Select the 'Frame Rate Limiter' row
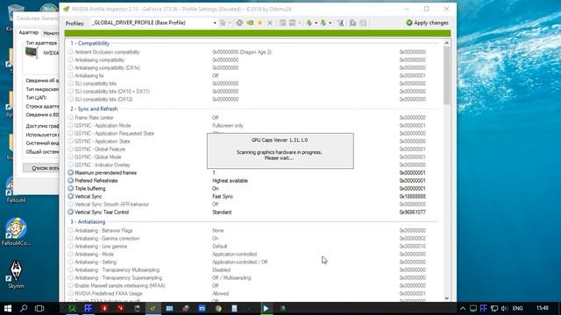The height and width of the screenshot is (315, 561). point(252,117)
